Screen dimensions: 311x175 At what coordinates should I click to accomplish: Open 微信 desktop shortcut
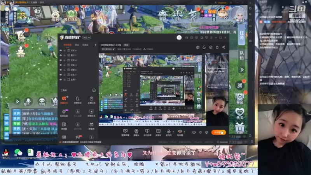coord(18,154)
